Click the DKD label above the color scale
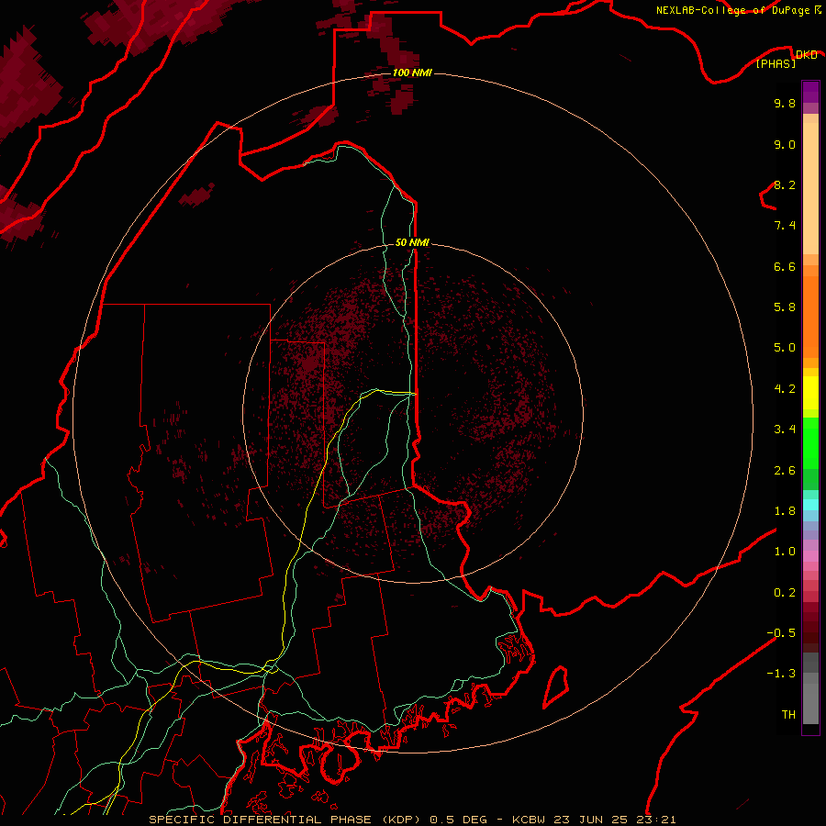 (x=806, y=54)
